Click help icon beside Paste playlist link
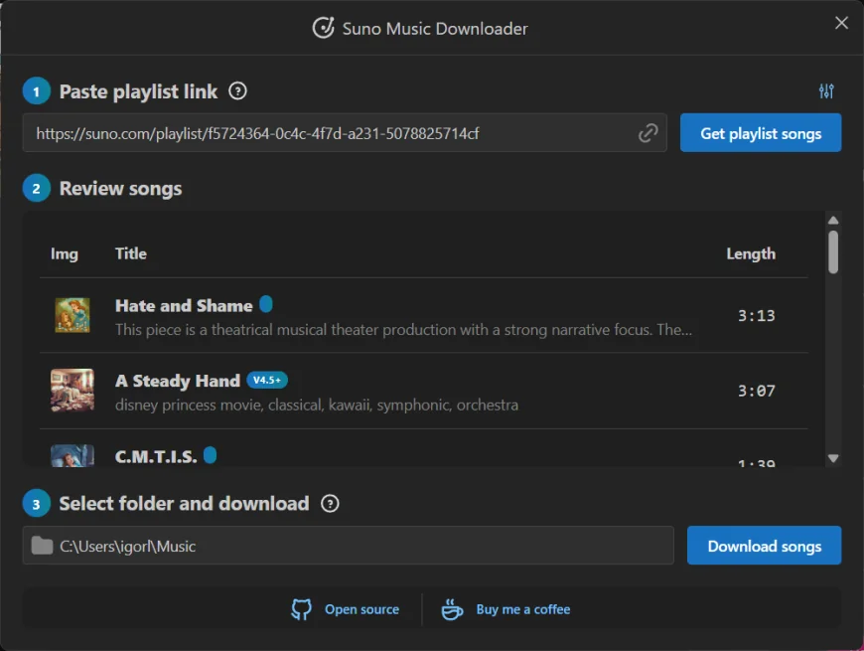The image size is (864, 651). (x=237, y=91)
